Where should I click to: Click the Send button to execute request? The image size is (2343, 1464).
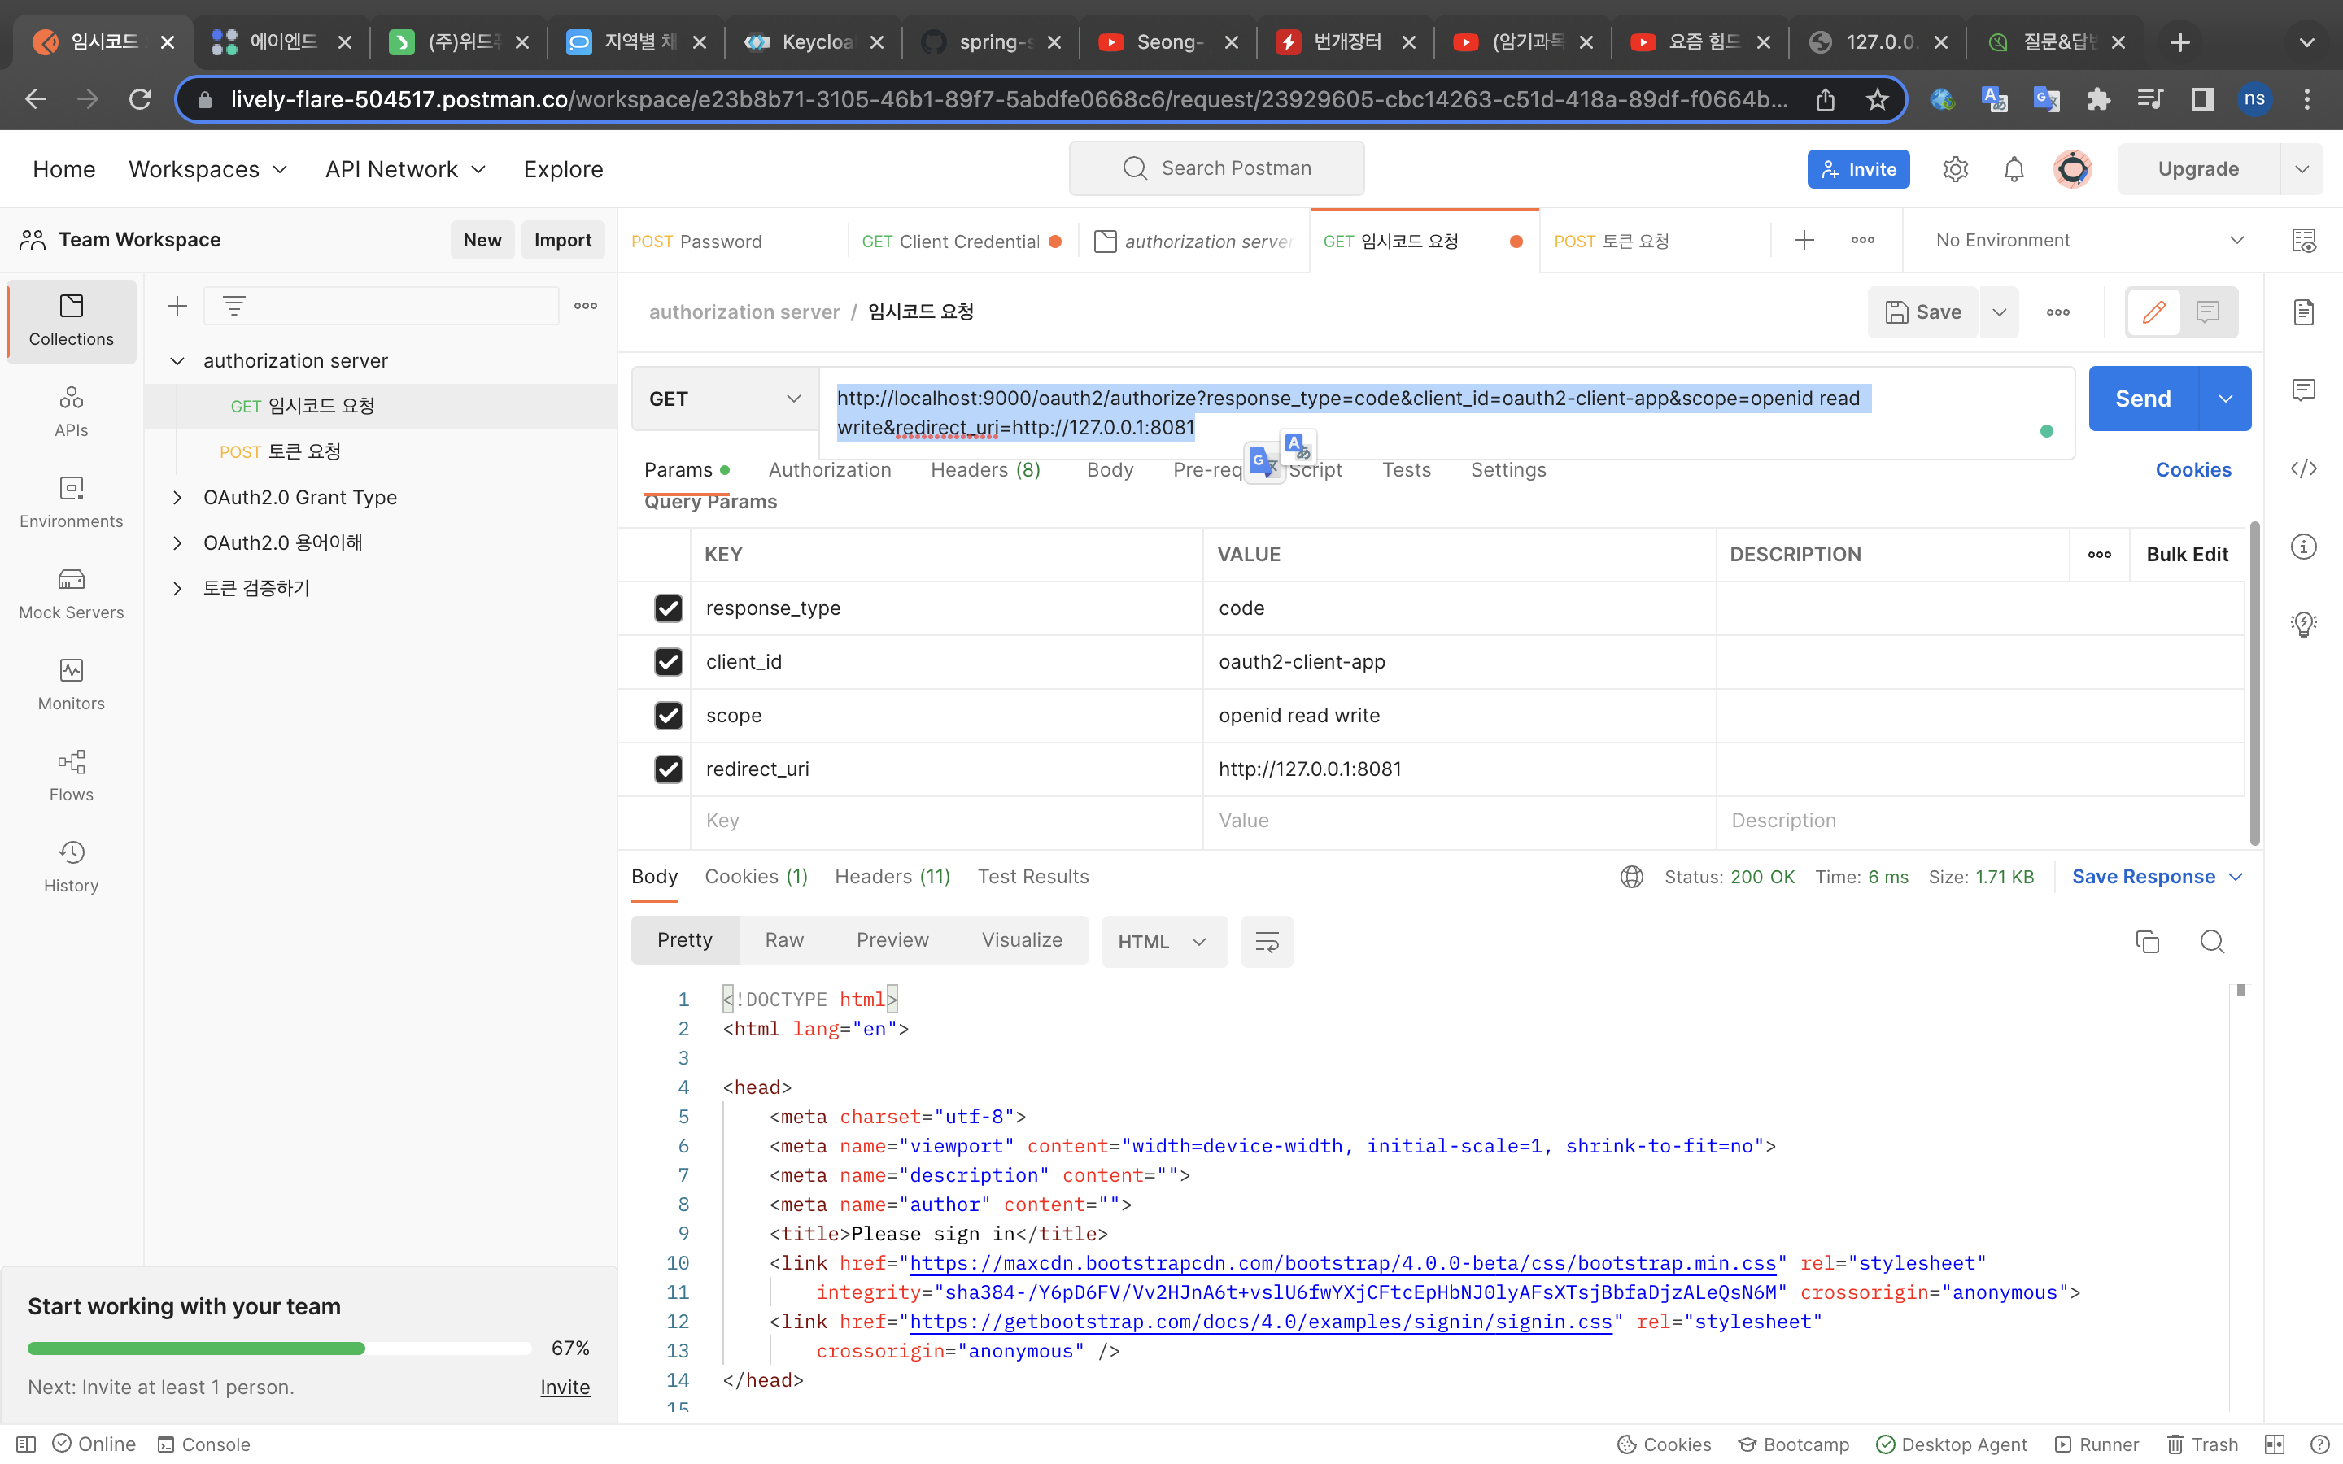point(2144,398)
